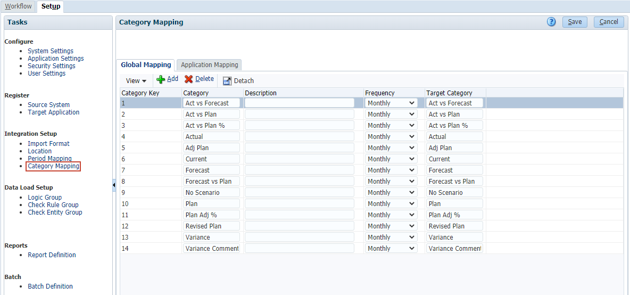Image resolution: width=630 pixels, height=295 pixels.
Task: Switch to the Workflow tab
Action: tap(18, 6)
